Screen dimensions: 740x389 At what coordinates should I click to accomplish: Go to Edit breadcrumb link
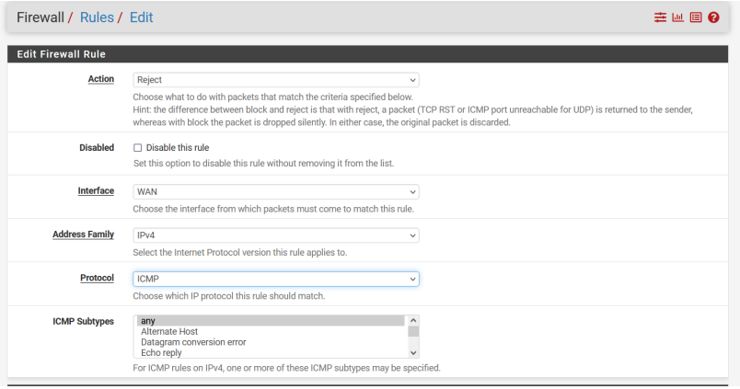[x=141, y=17]
